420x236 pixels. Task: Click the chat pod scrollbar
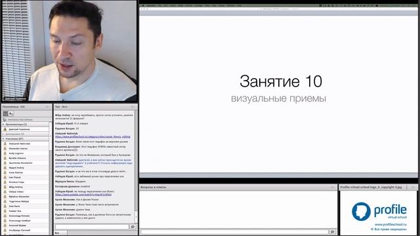click(136, 166)
